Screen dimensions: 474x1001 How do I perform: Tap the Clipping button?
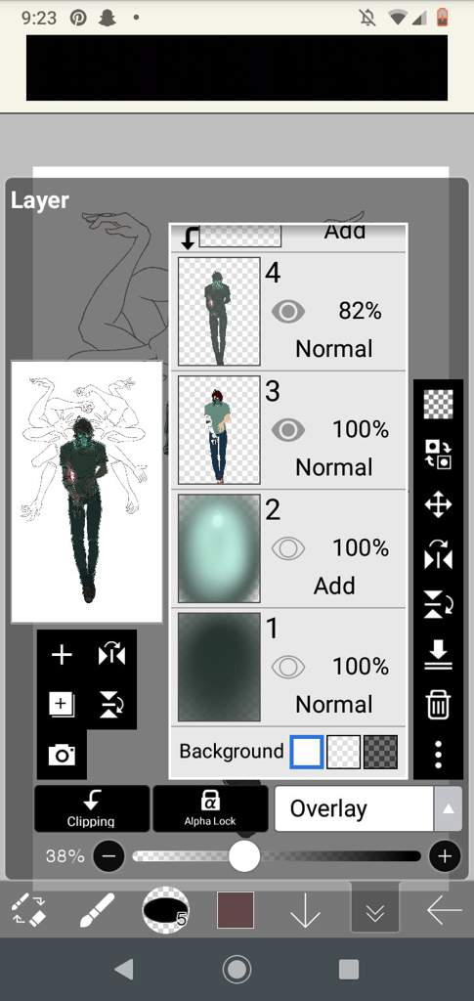coord(92,808)
